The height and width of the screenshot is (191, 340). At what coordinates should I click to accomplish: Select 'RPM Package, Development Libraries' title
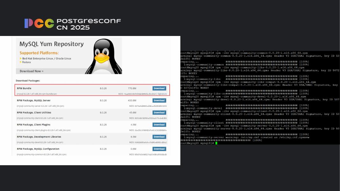pyautogui.click(x=39, y=137)
